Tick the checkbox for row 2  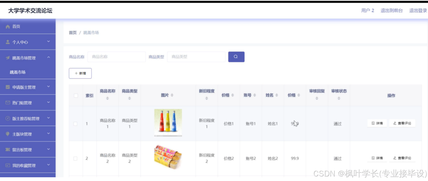coord(75,158)
